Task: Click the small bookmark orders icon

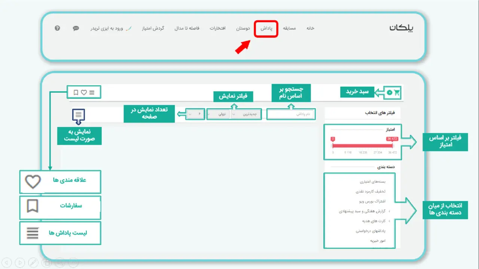Action: tap(76, 92)
